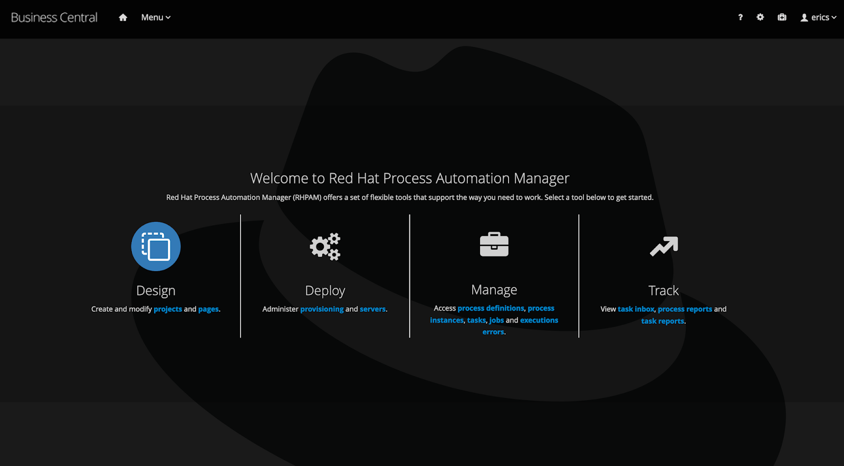
Task: Click the briefcase icon in top bar
Action: [x=782, y=17]
